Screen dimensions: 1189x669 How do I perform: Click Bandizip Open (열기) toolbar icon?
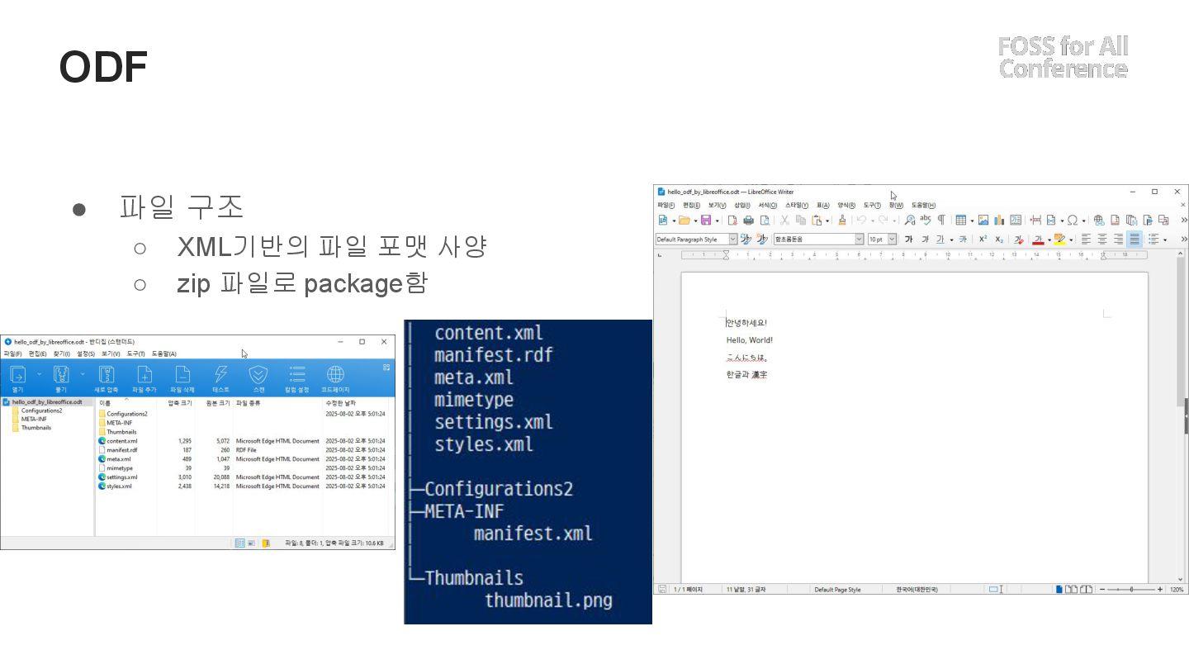click(18, 376)
